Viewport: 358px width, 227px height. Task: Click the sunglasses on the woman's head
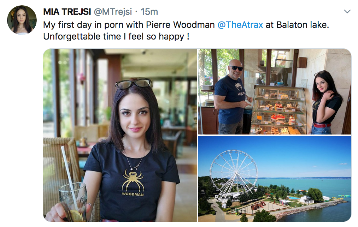(133, 83)
